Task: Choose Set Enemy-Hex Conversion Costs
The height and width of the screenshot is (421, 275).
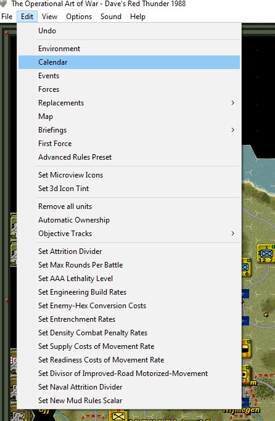Action: pos(129,306)
